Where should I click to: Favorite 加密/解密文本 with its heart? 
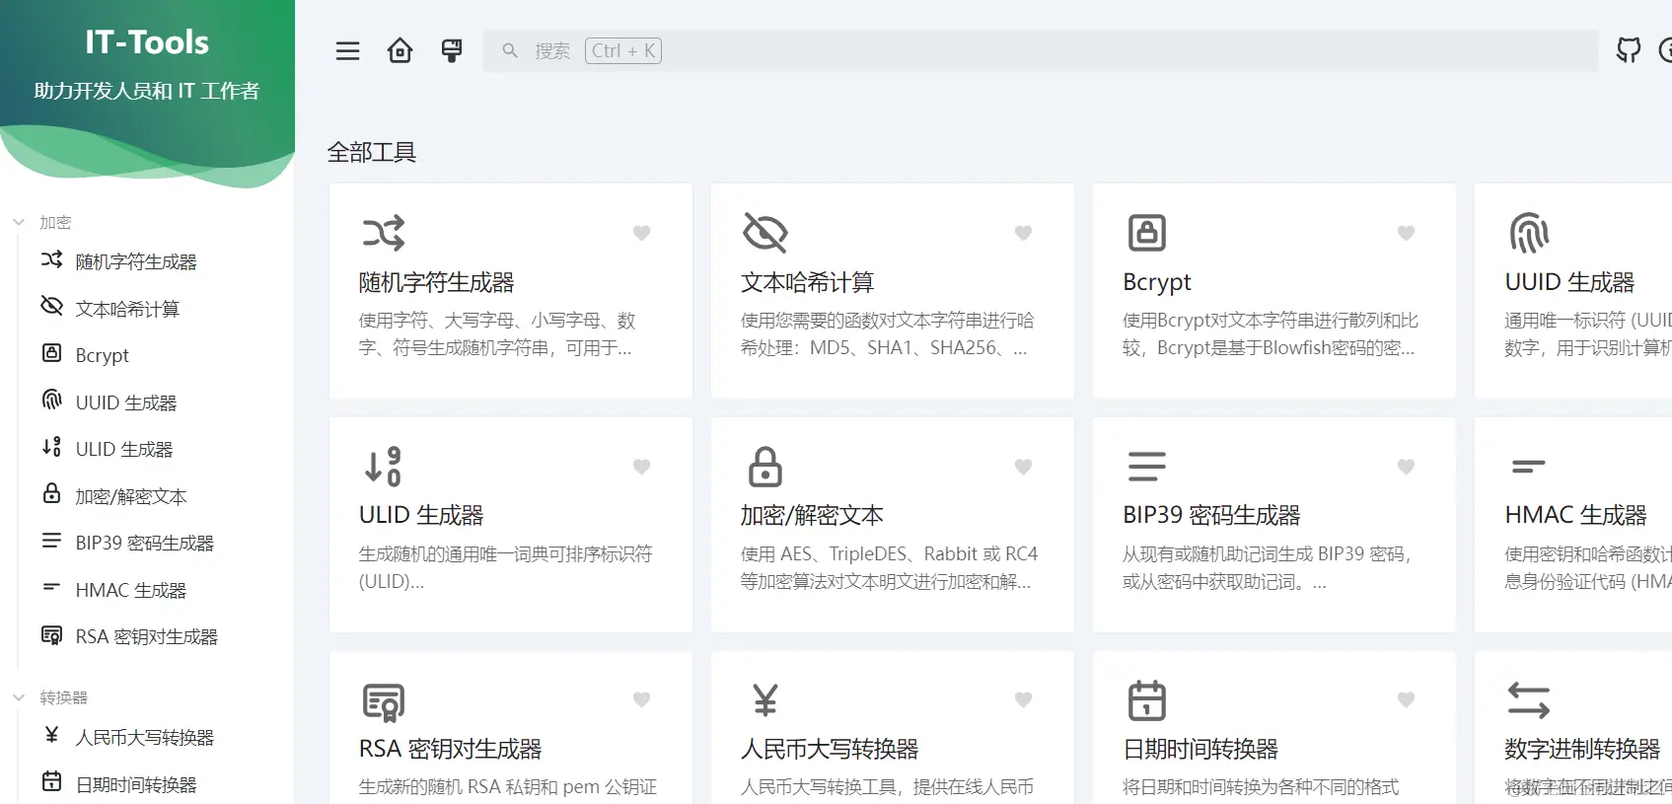[1023, 467]
